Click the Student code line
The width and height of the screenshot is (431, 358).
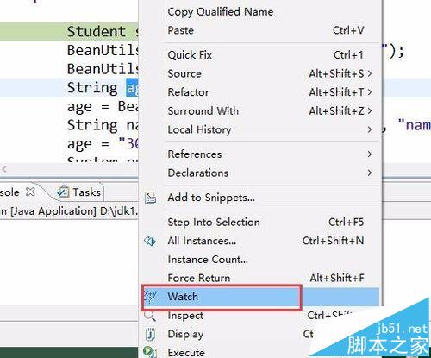pos(103,31)
